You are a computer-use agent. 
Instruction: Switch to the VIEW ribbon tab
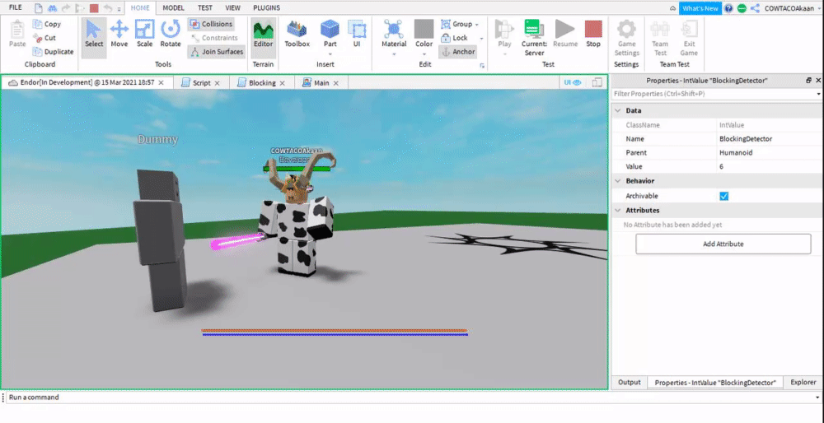click(x=232, y=8)
